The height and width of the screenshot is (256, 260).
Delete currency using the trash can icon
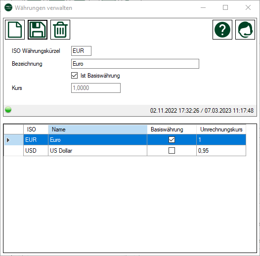(x=60, y=30)
